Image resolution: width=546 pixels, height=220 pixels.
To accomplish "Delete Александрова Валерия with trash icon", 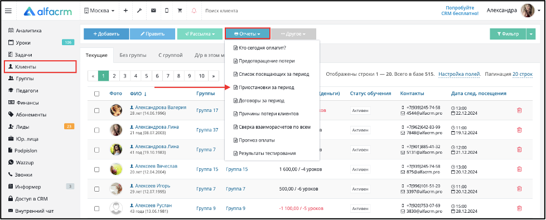I will 519,110.
